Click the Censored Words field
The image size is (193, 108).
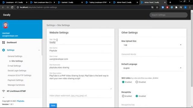pos(152,54)
